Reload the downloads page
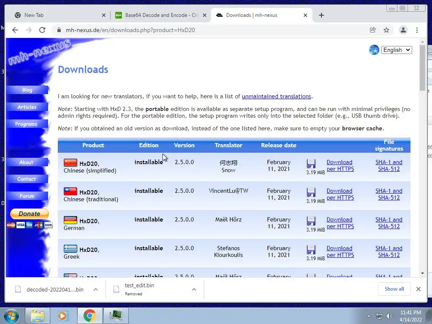 click(x=42, y=30)
